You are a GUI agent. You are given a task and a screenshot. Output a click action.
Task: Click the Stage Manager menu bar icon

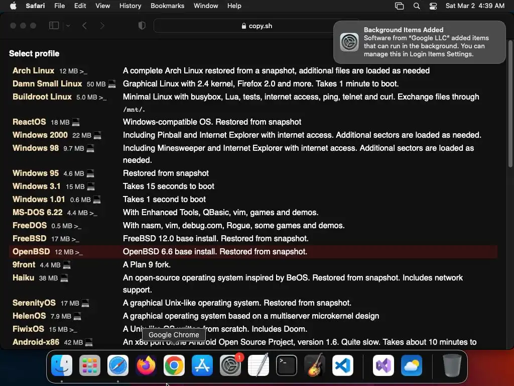(399, 6)
